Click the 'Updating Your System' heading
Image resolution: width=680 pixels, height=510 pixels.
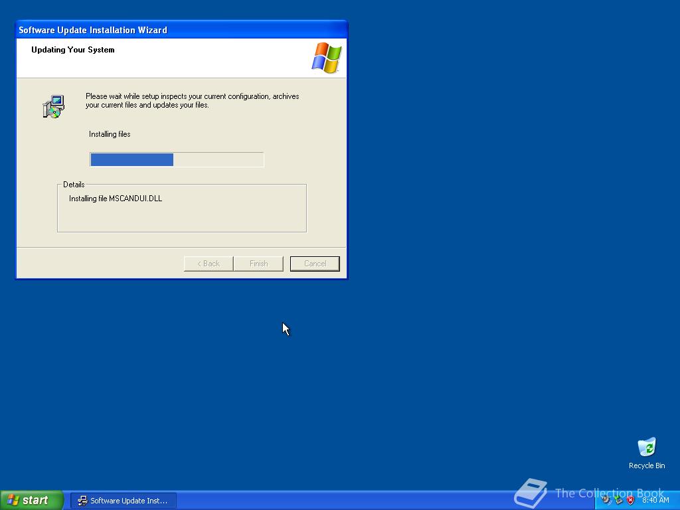point(73,50)
